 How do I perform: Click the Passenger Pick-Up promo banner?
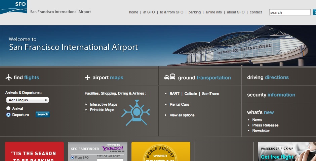coord(287,152)
